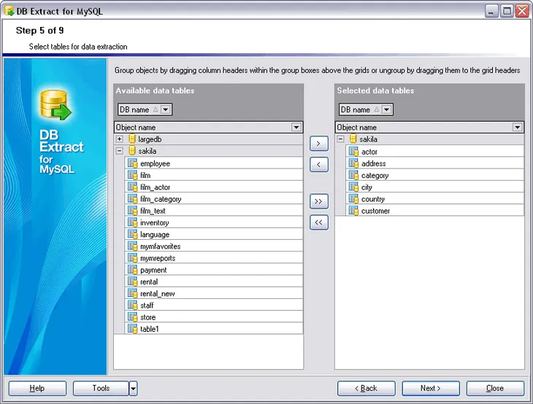Click the inventory table icon
Viewport: 533px width, 404px height.
pyautogui.click(x=132, y=222)
